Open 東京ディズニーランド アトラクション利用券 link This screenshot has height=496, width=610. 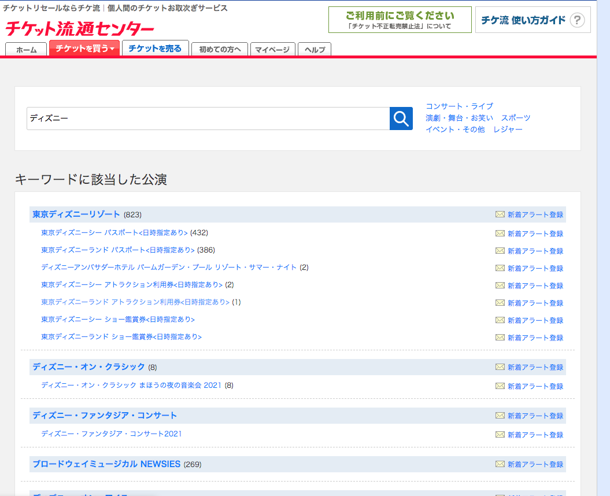(x=135, y=302)
